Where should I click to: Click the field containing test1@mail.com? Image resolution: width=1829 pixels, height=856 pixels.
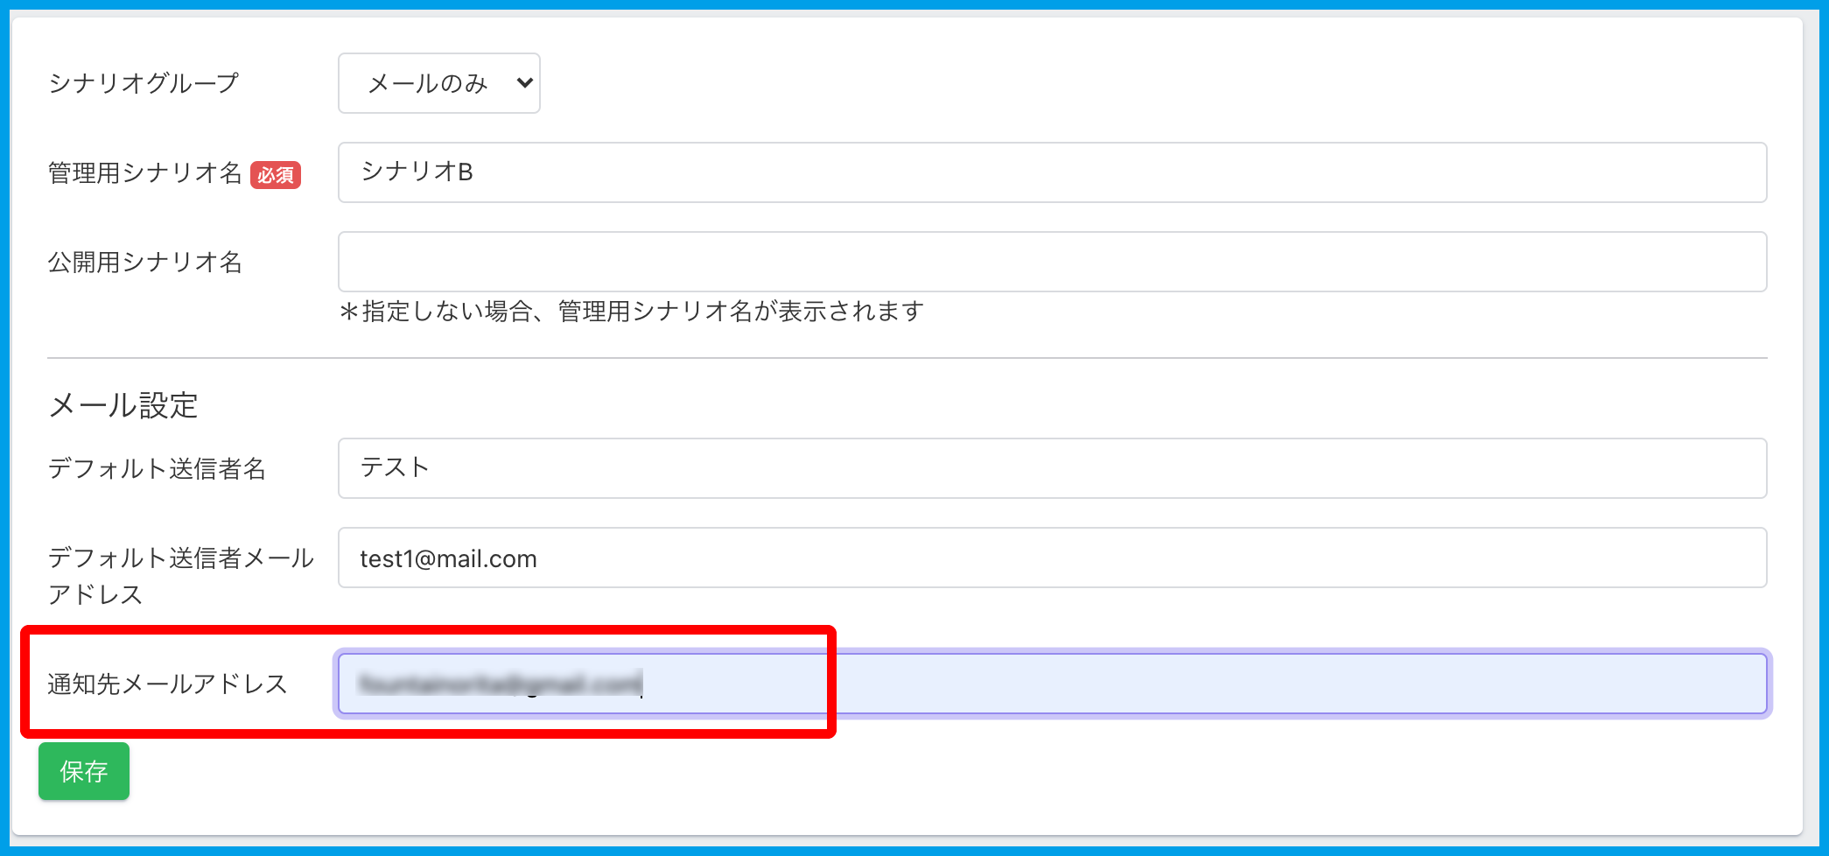(x=1052, y=558)
